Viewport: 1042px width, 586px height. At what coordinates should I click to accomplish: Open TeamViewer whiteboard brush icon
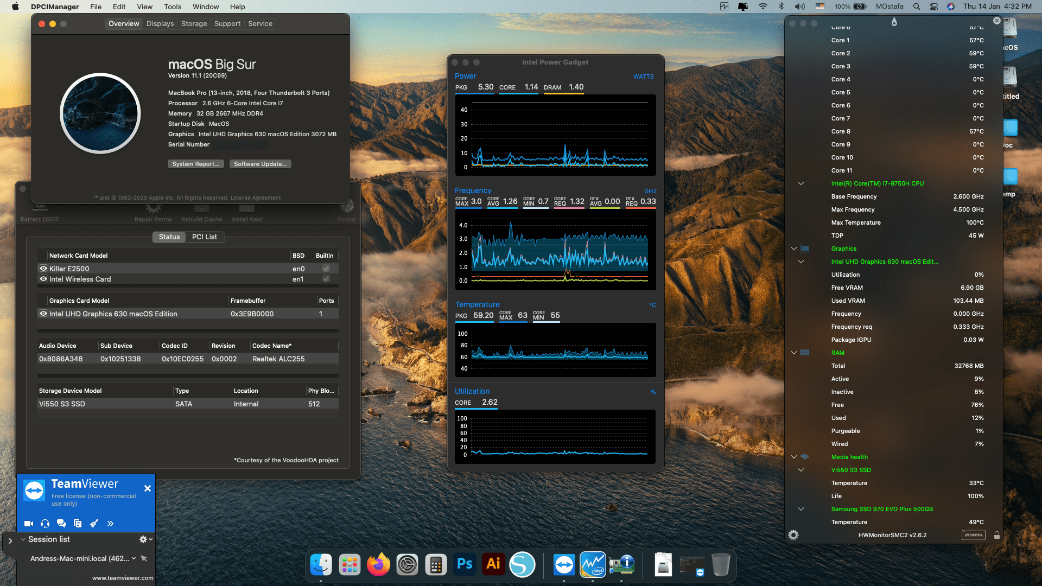[94, 524]
